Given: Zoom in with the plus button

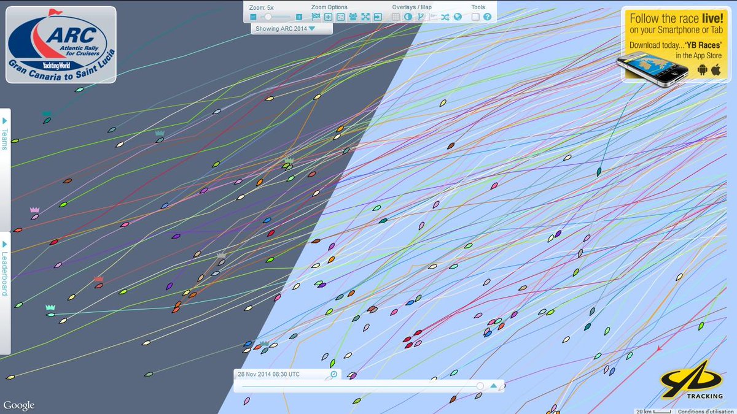Looking at the screenshot, I should point(299,17).
